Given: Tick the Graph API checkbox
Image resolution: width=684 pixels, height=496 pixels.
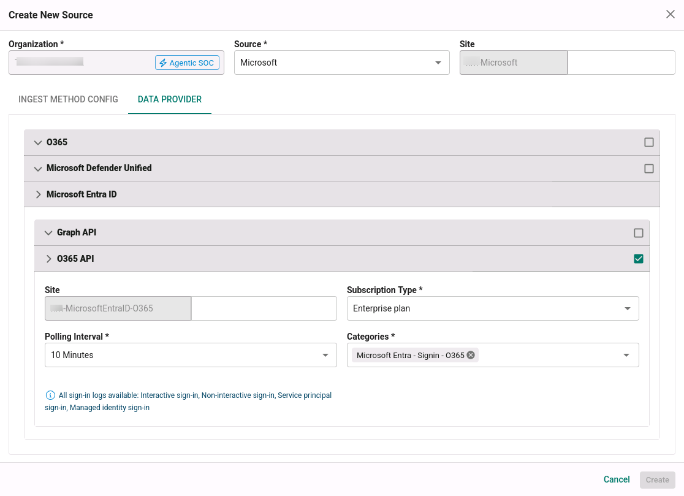Looking at the screenshot, I should (638, 233).
